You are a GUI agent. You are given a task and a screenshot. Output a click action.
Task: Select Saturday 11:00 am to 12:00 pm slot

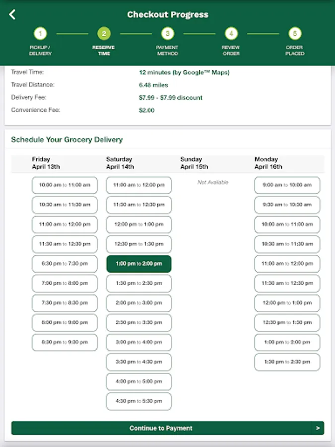[x=139, y=185]
